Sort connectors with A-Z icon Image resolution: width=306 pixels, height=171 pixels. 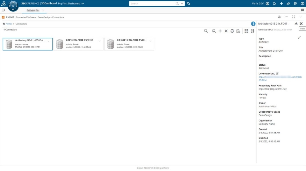[252, 31]
